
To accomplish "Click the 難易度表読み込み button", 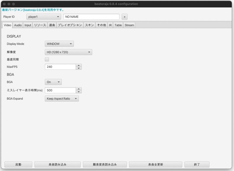I will (105, 165).
